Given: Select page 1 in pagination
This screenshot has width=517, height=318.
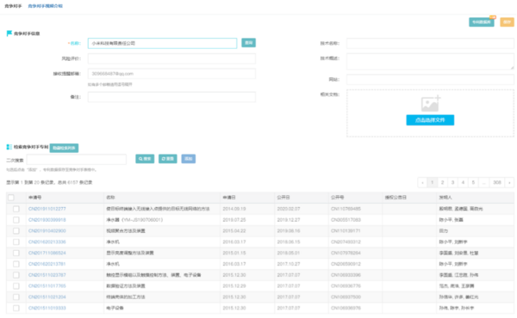Looking at the screenshot, I should pyautogui.click(x=433, y=182).
